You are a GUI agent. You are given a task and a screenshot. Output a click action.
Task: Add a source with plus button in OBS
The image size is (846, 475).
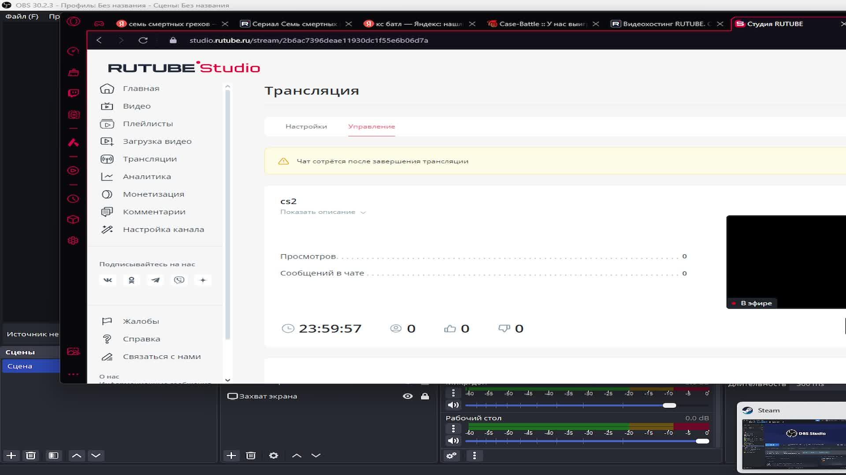(231, 456)
